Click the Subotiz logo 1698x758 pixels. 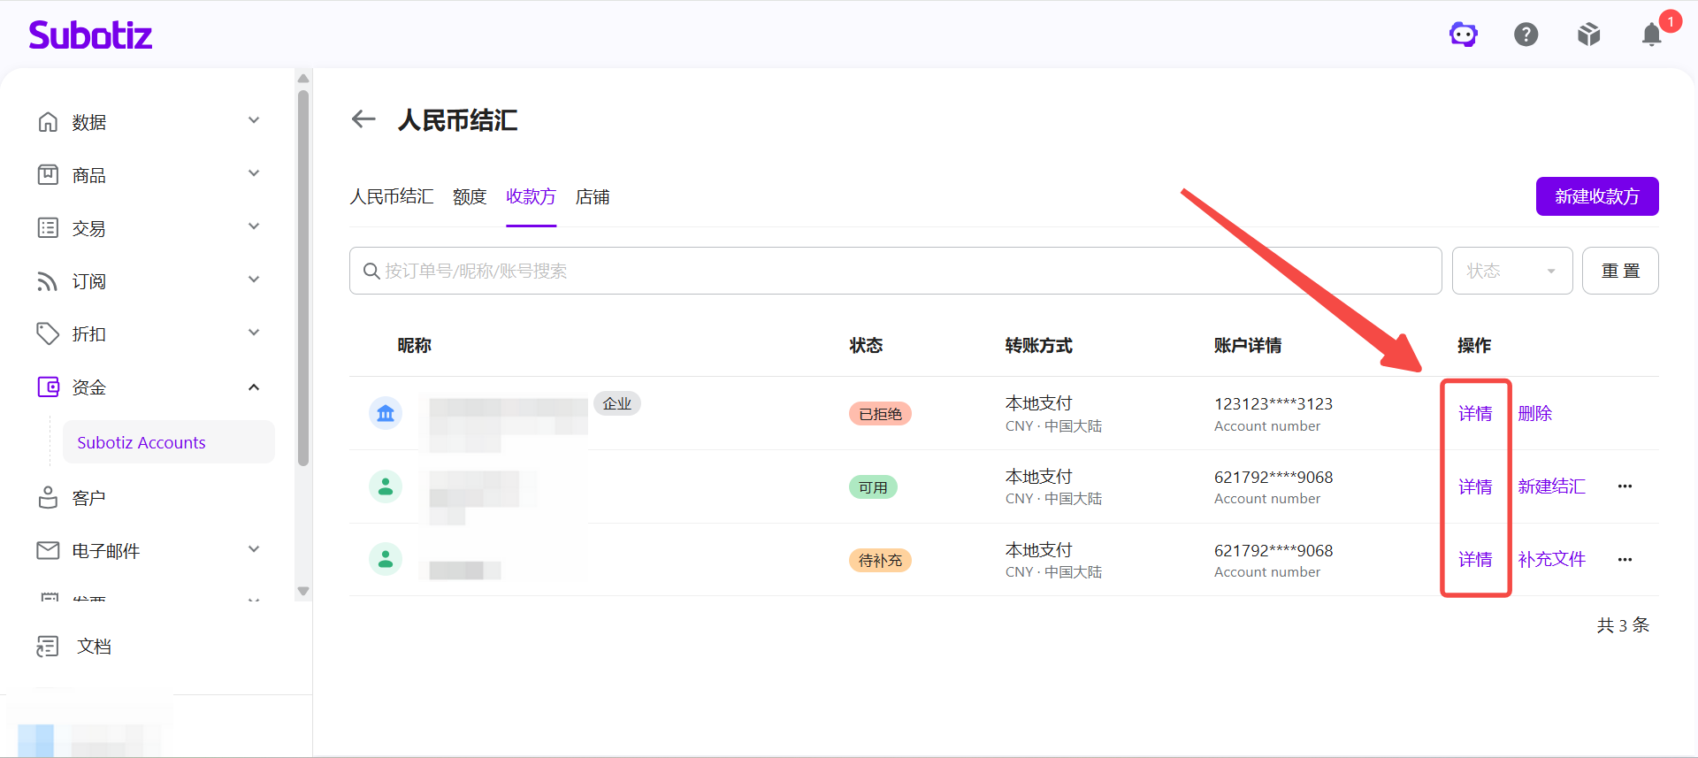click(90, 35)
